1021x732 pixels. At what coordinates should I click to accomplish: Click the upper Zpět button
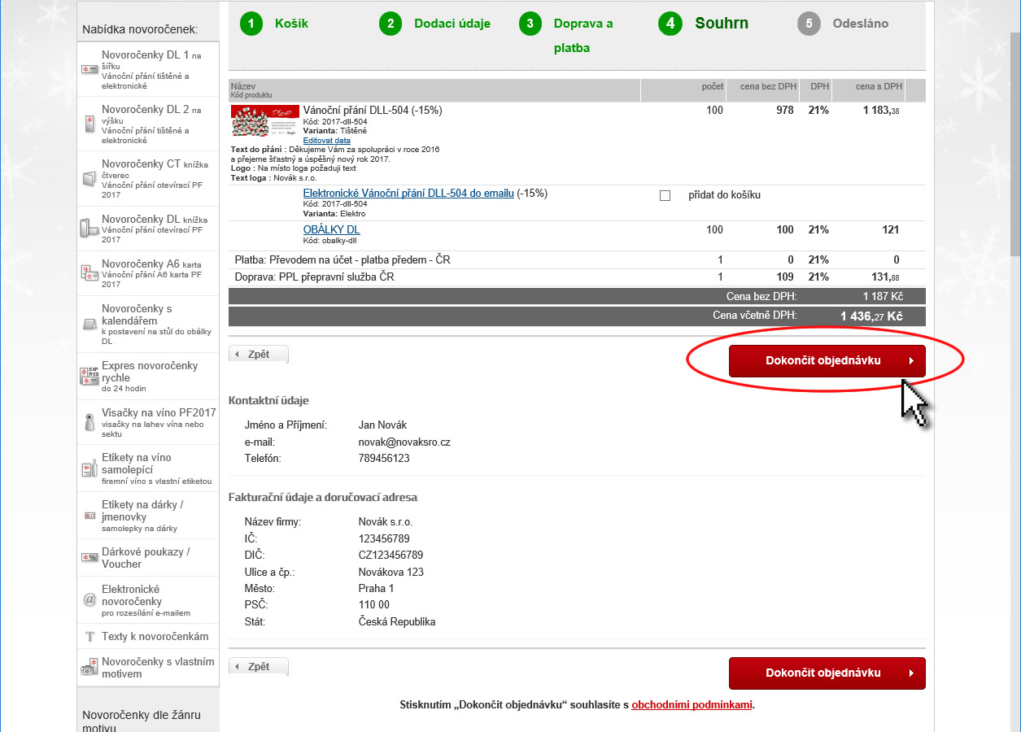coord(259,355)
